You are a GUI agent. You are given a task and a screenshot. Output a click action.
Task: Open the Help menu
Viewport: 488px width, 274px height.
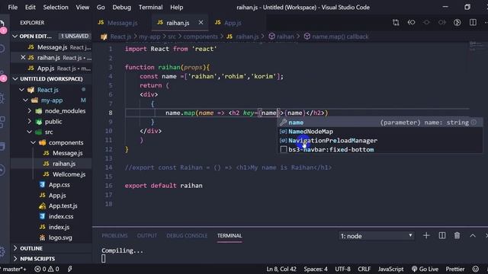tap(176, 7)
